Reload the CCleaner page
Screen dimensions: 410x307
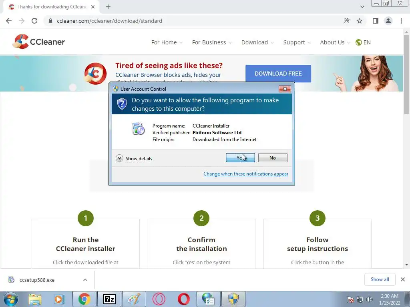click(34, 21)
